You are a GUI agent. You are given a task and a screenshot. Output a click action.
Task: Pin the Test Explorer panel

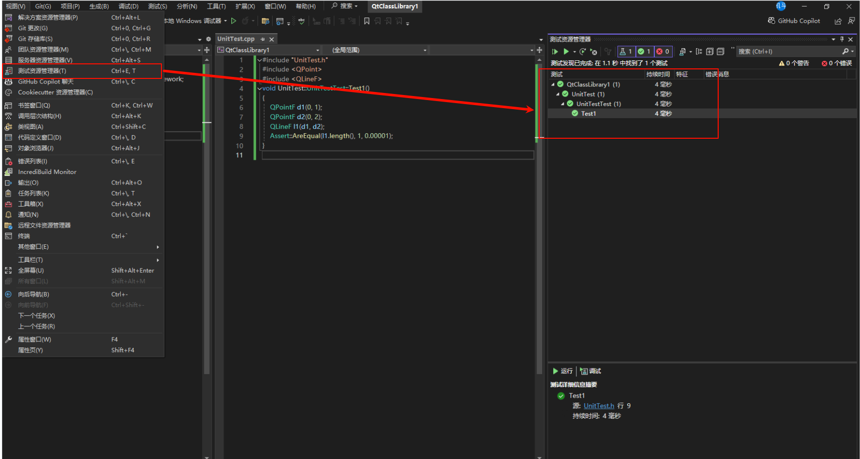[842, 39]
